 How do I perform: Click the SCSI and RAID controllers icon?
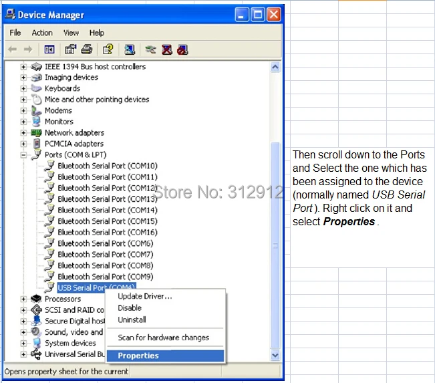pos(36,310)
